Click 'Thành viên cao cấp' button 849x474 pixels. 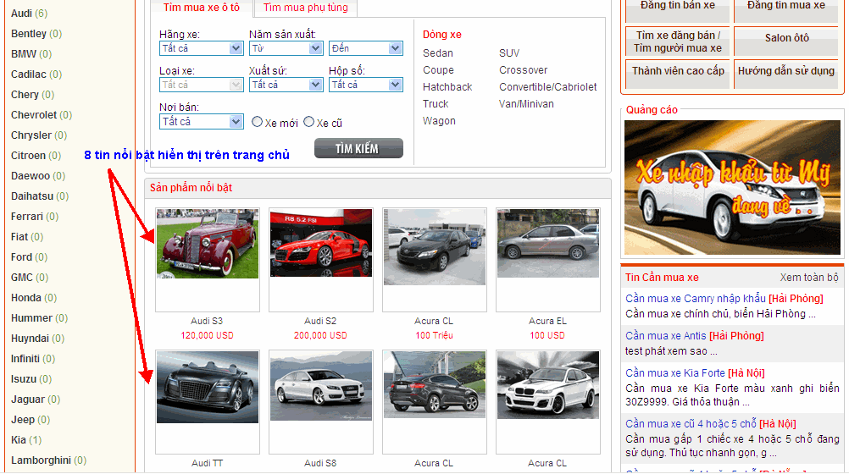pos(678,74)
